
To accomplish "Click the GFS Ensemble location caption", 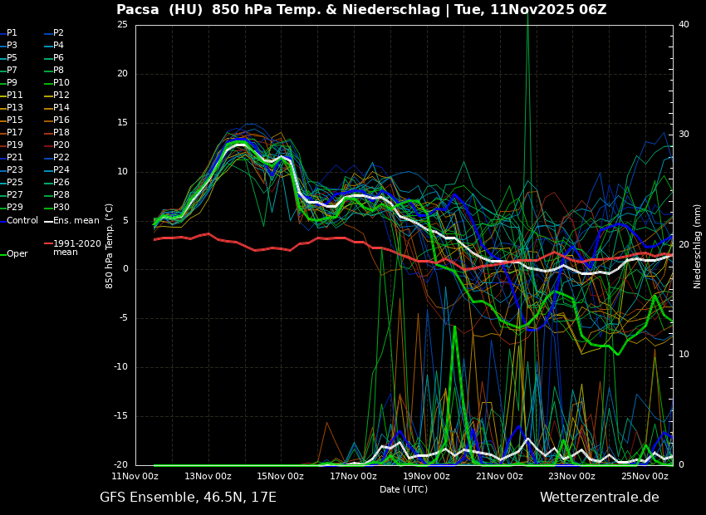I will coord(188,498).
